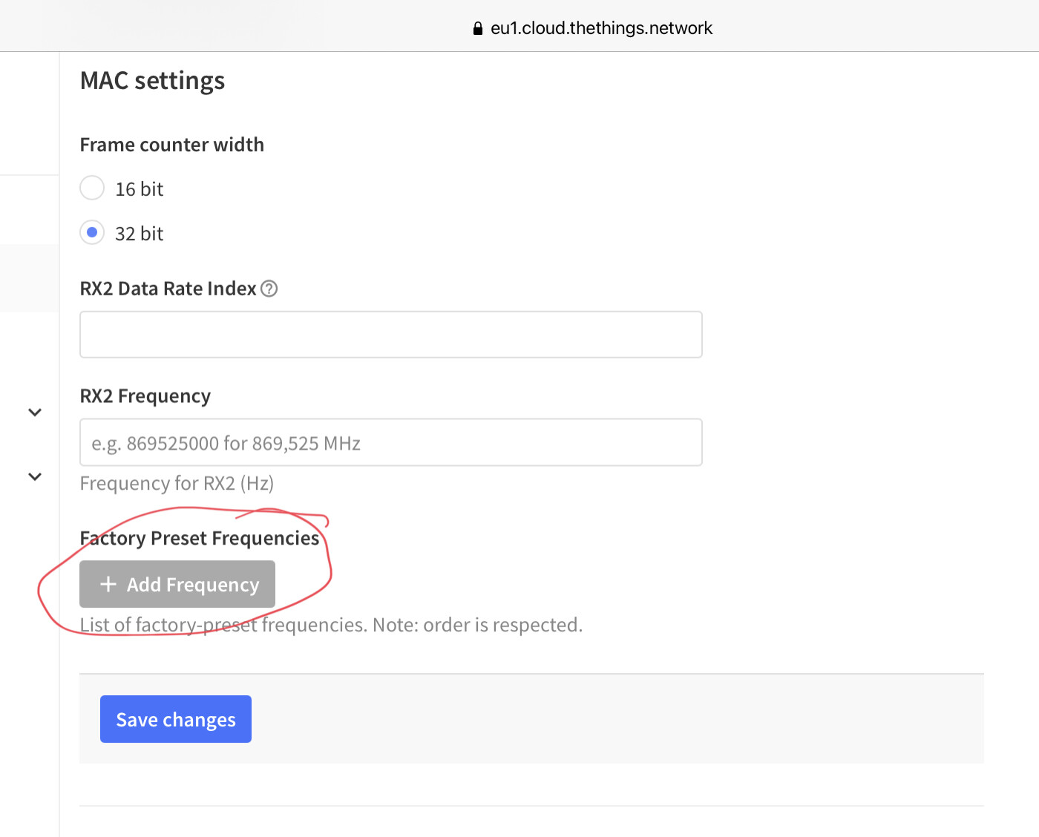Click the "32 bit" option label text
The height and width of the screenshot is (837, 1039).
click(x=140, y=234)
